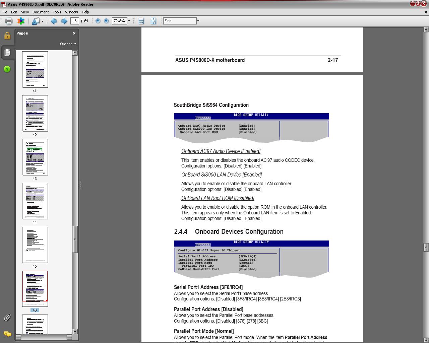
Task: Click heading 'Onboard AC97 Audio Device [Enabled]'
Action: (221, 151)
